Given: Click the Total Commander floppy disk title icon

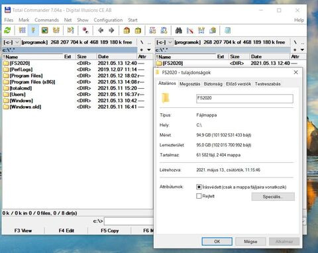Looking at the screenshot, I should pos(7,10).
